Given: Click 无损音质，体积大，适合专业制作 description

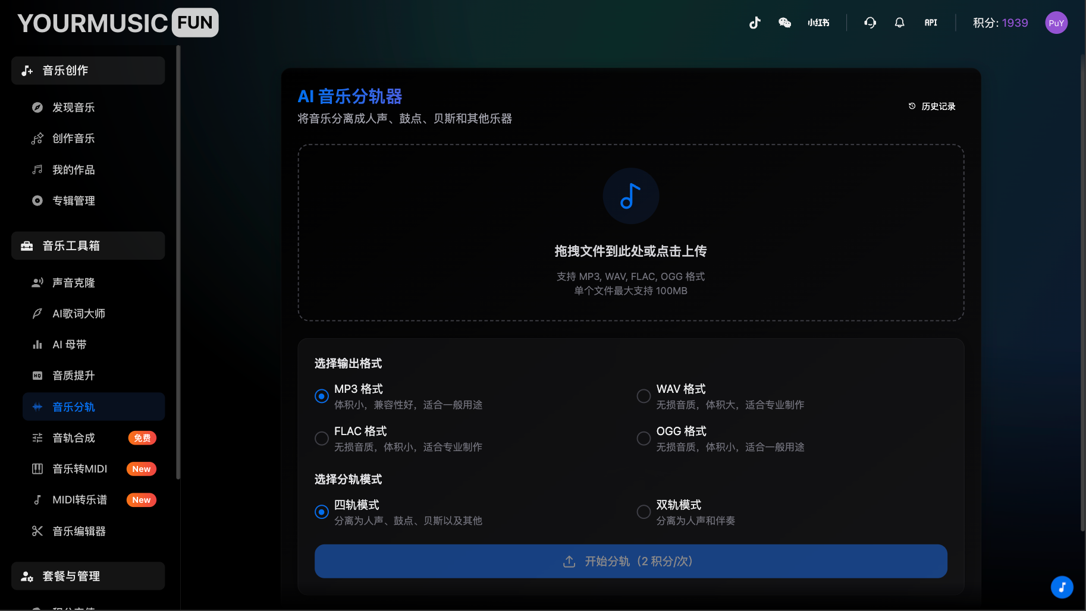Looking at the screenshot, I should pos(730,405).
